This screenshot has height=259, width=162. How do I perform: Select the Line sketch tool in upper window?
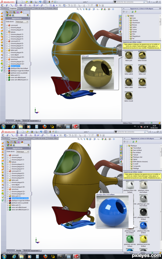(x=12, y=5)
